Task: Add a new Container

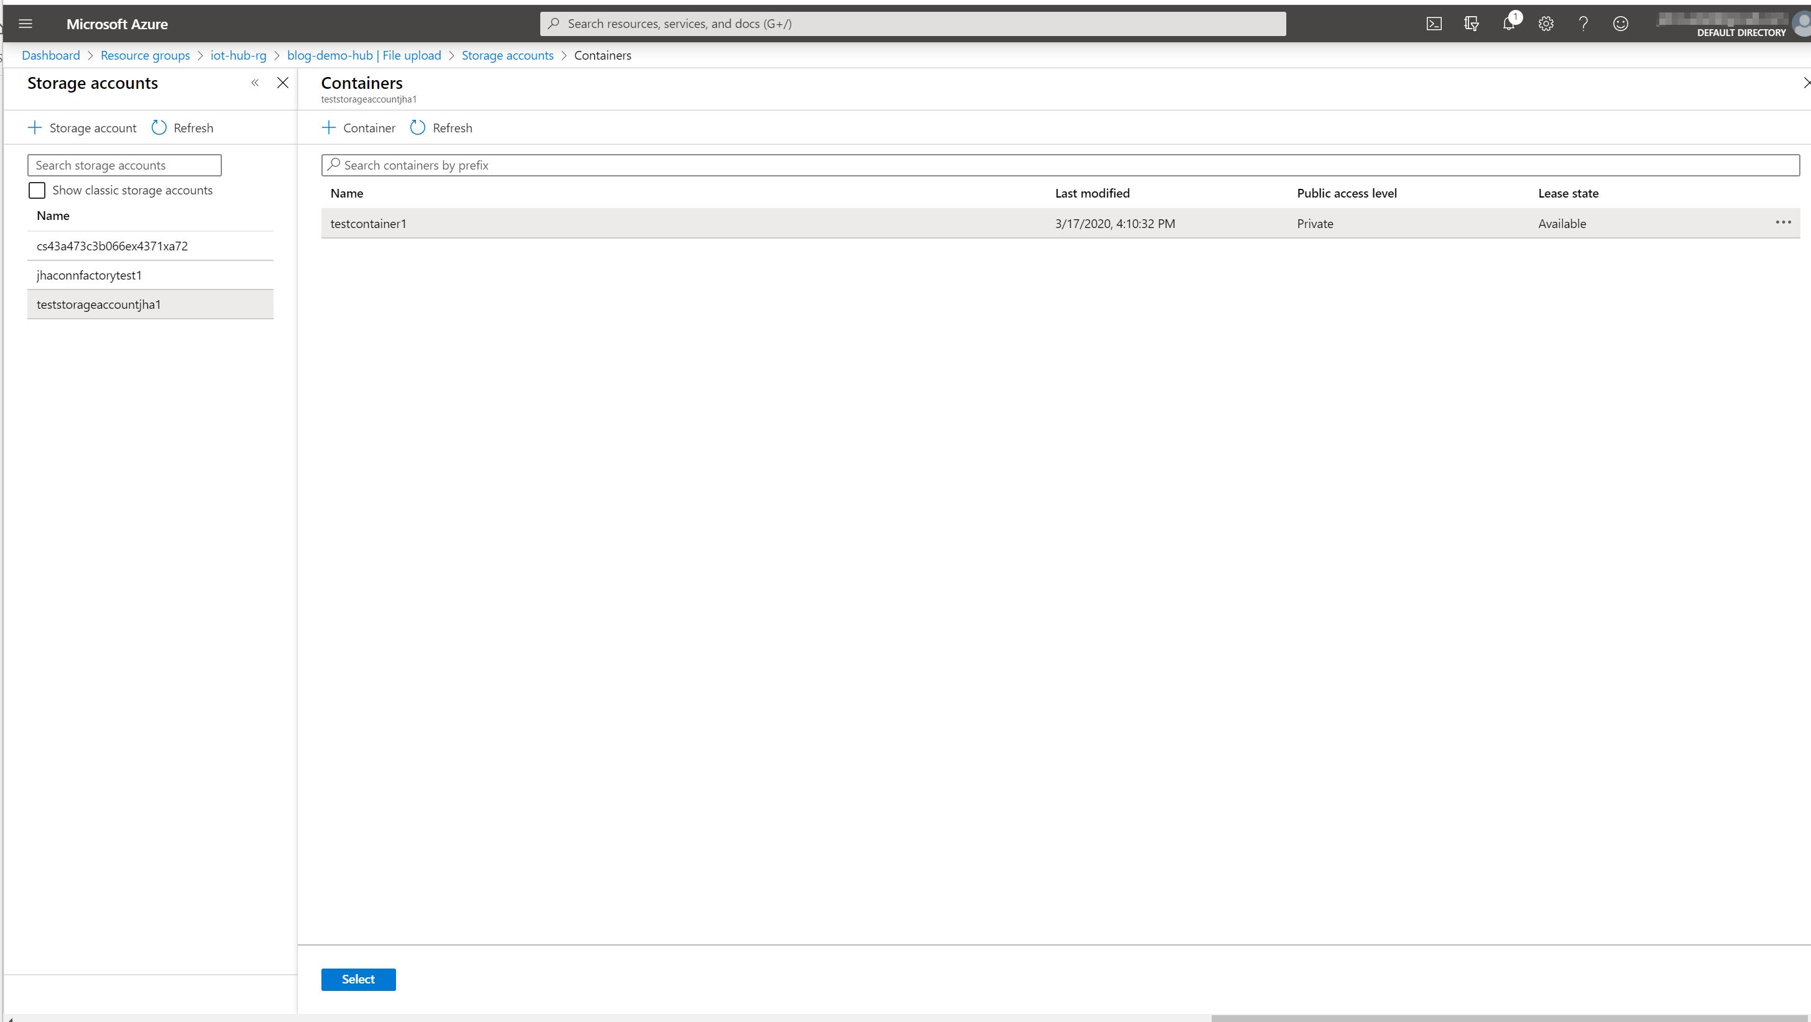Action: pos(359,128)
